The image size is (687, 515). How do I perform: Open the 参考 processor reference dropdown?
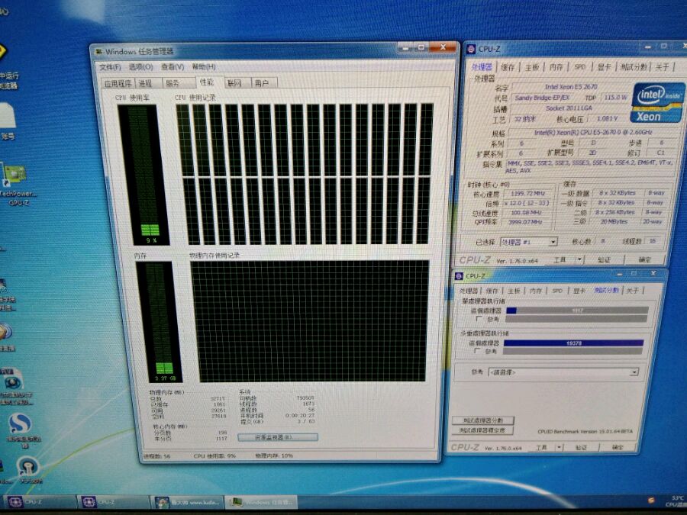pyautogui.click(x=563, y=372)
